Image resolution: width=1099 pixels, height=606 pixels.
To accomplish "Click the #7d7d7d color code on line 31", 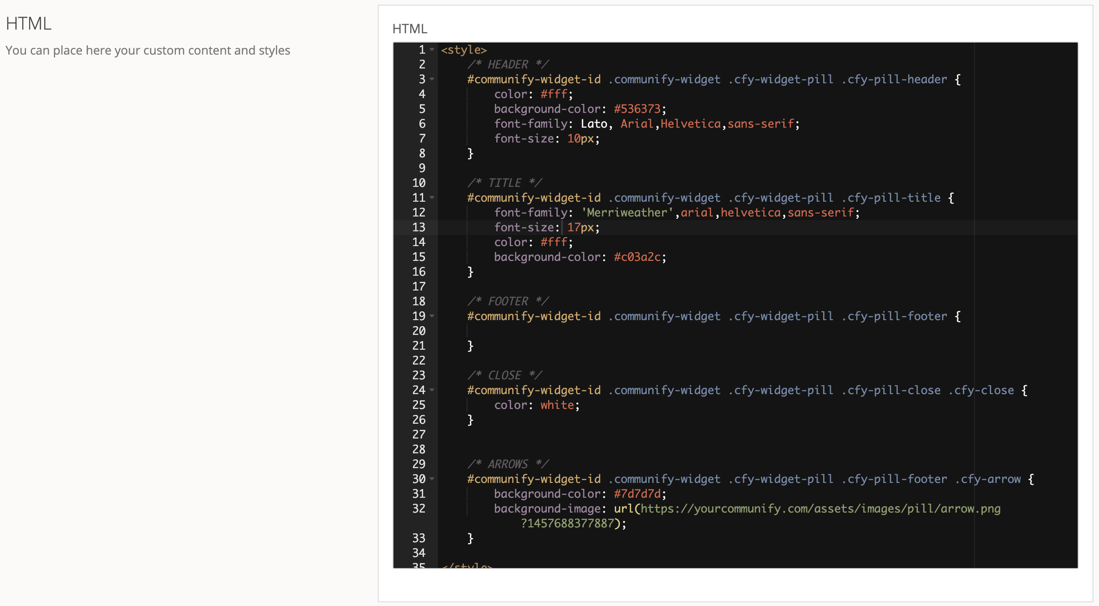I will pos(637,494).
